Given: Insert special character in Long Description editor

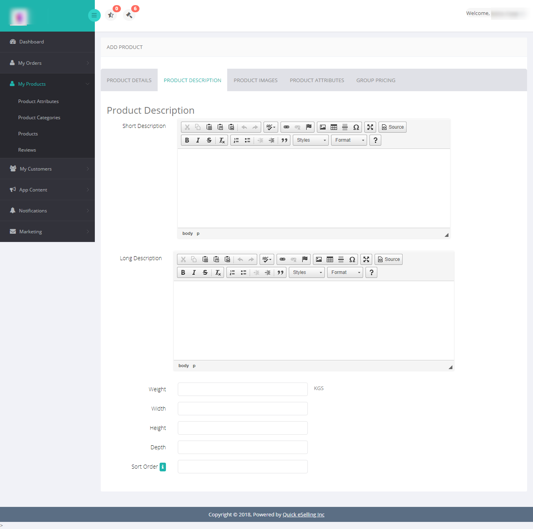Looking at the screenshot, I should pyautogui.click(x=352, y=259).
